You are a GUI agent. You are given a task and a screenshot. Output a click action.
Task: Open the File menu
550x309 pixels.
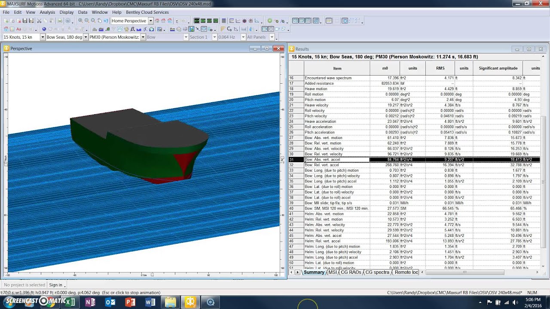point(6,12)
